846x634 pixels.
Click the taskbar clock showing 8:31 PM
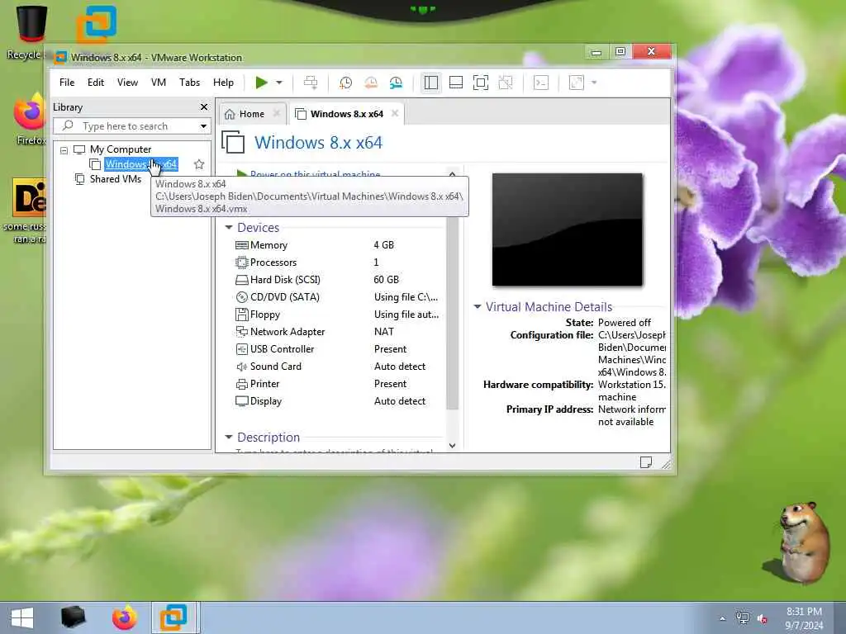coord(804,617)
